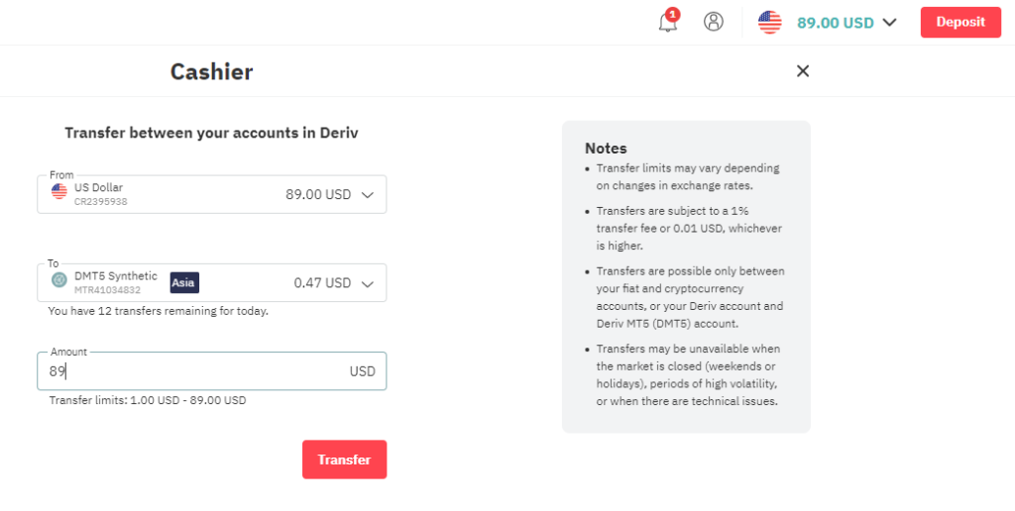Focus the Amount input field

coord(212,371)
